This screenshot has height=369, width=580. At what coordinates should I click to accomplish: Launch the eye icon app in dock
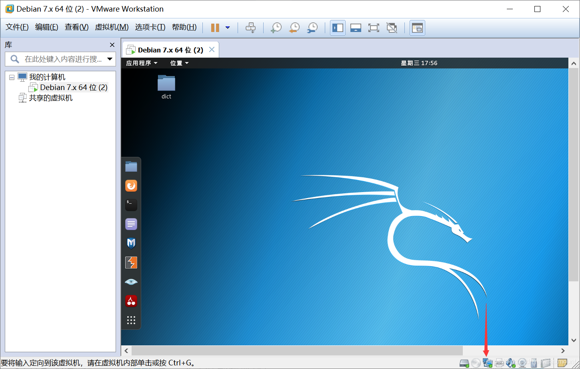(x=131, y=282)
